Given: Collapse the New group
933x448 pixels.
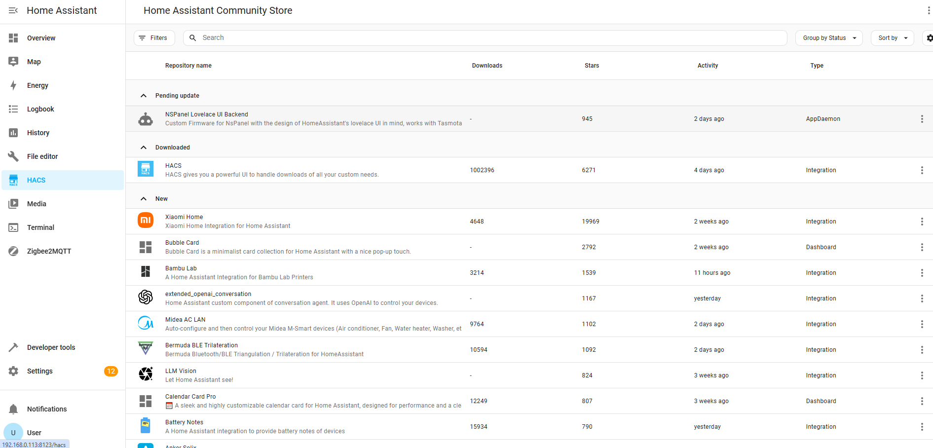Looking at the screenshot, I should click(144, 199).
